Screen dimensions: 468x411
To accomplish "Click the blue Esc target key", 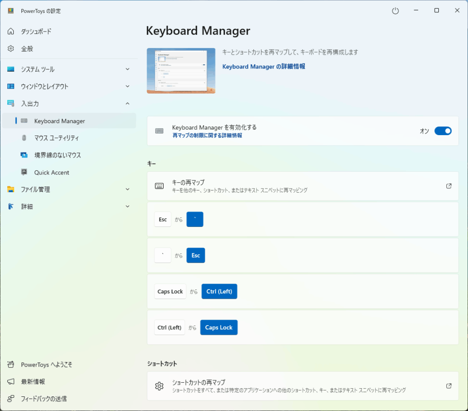I will [x=196, y=255].
